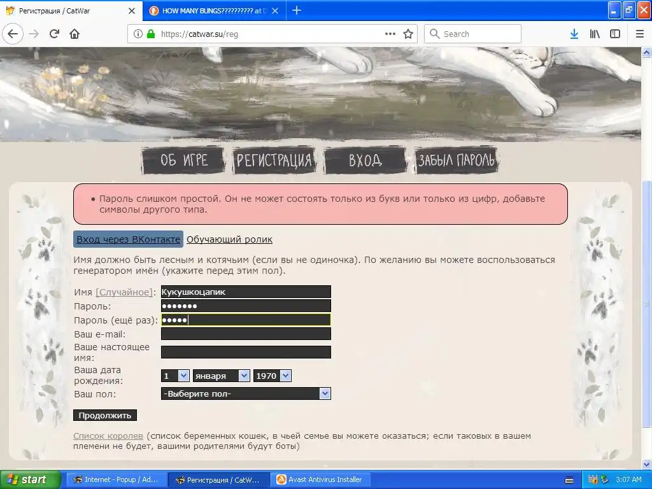Open the downloads arrow icon
Image resolution: width=652 pixels, height=489 pixels.
574,34
